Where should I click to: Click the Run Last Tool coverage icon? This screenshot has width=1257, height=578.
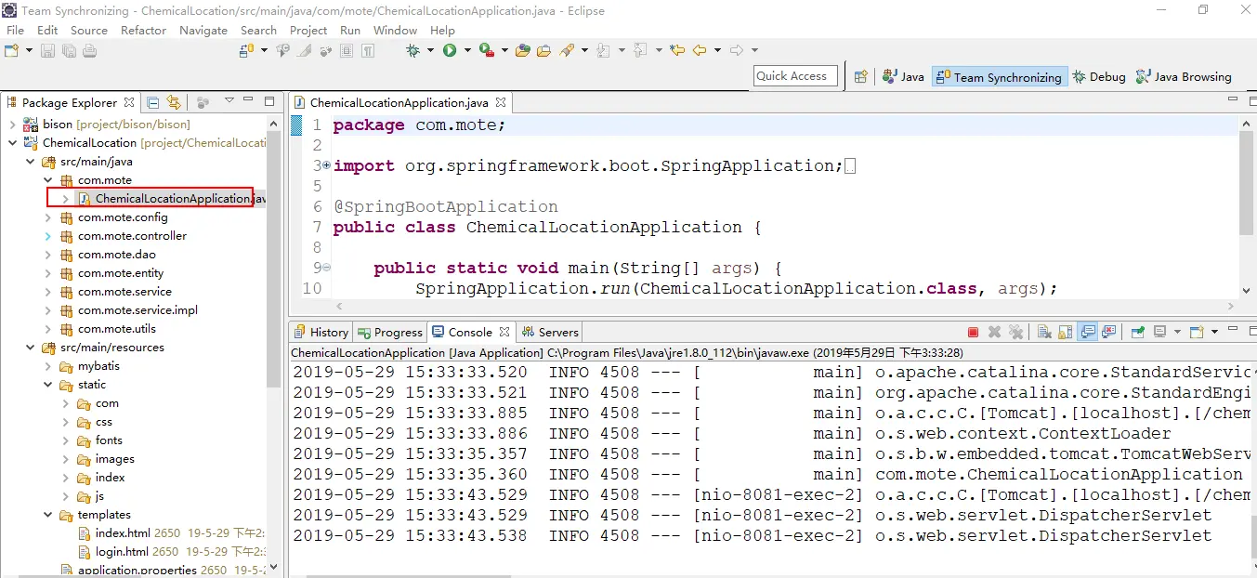click(x=486, y=50)
